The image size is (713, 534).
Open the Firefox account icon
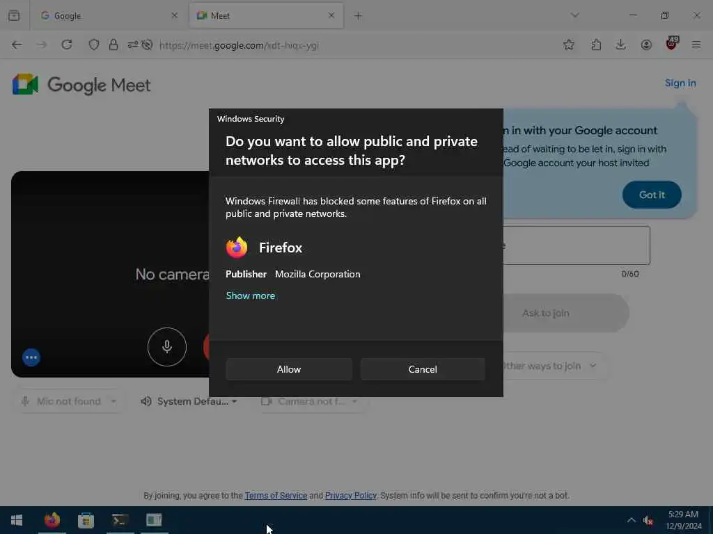646,45
